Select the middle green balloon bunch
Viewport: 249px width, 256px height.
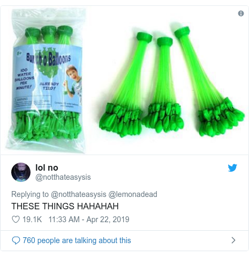pyautogui.click(x=163, y=85)
